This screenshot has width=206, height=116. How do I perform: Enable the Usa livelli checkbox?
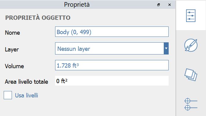pos(8,95)
